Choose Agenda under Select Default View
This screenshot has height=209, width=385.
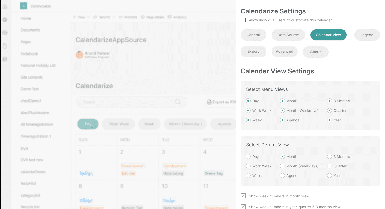click(282, 176)
